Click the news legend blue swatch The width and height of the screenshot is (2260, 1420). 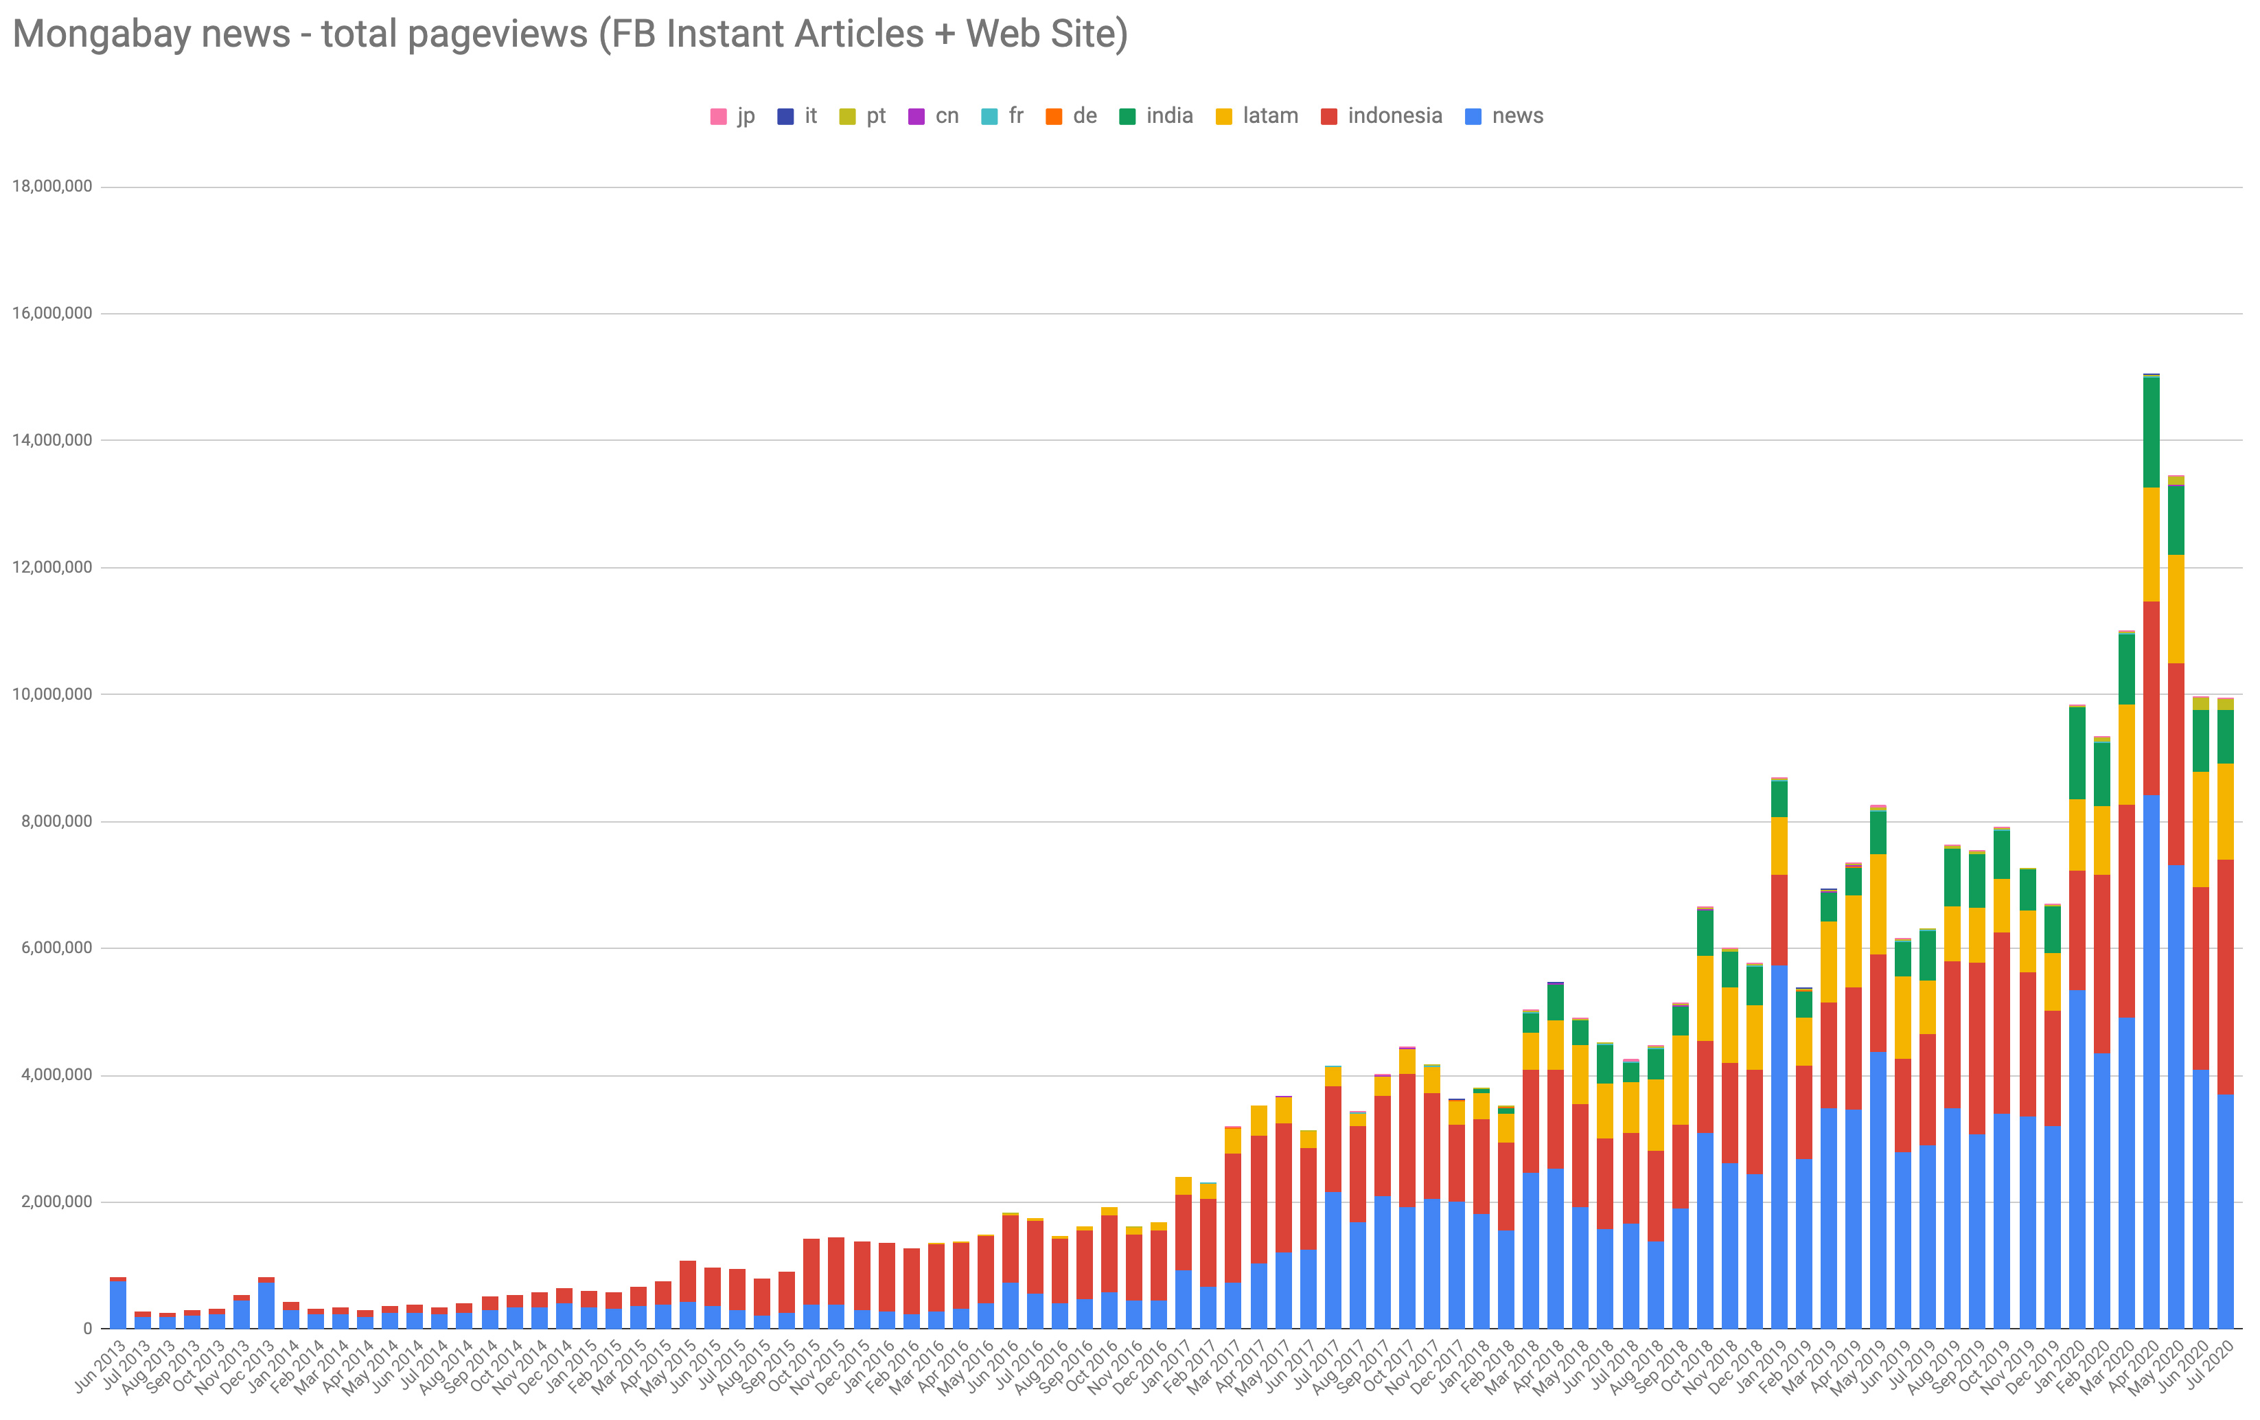pyautogui.click(x=1473, y=116)
